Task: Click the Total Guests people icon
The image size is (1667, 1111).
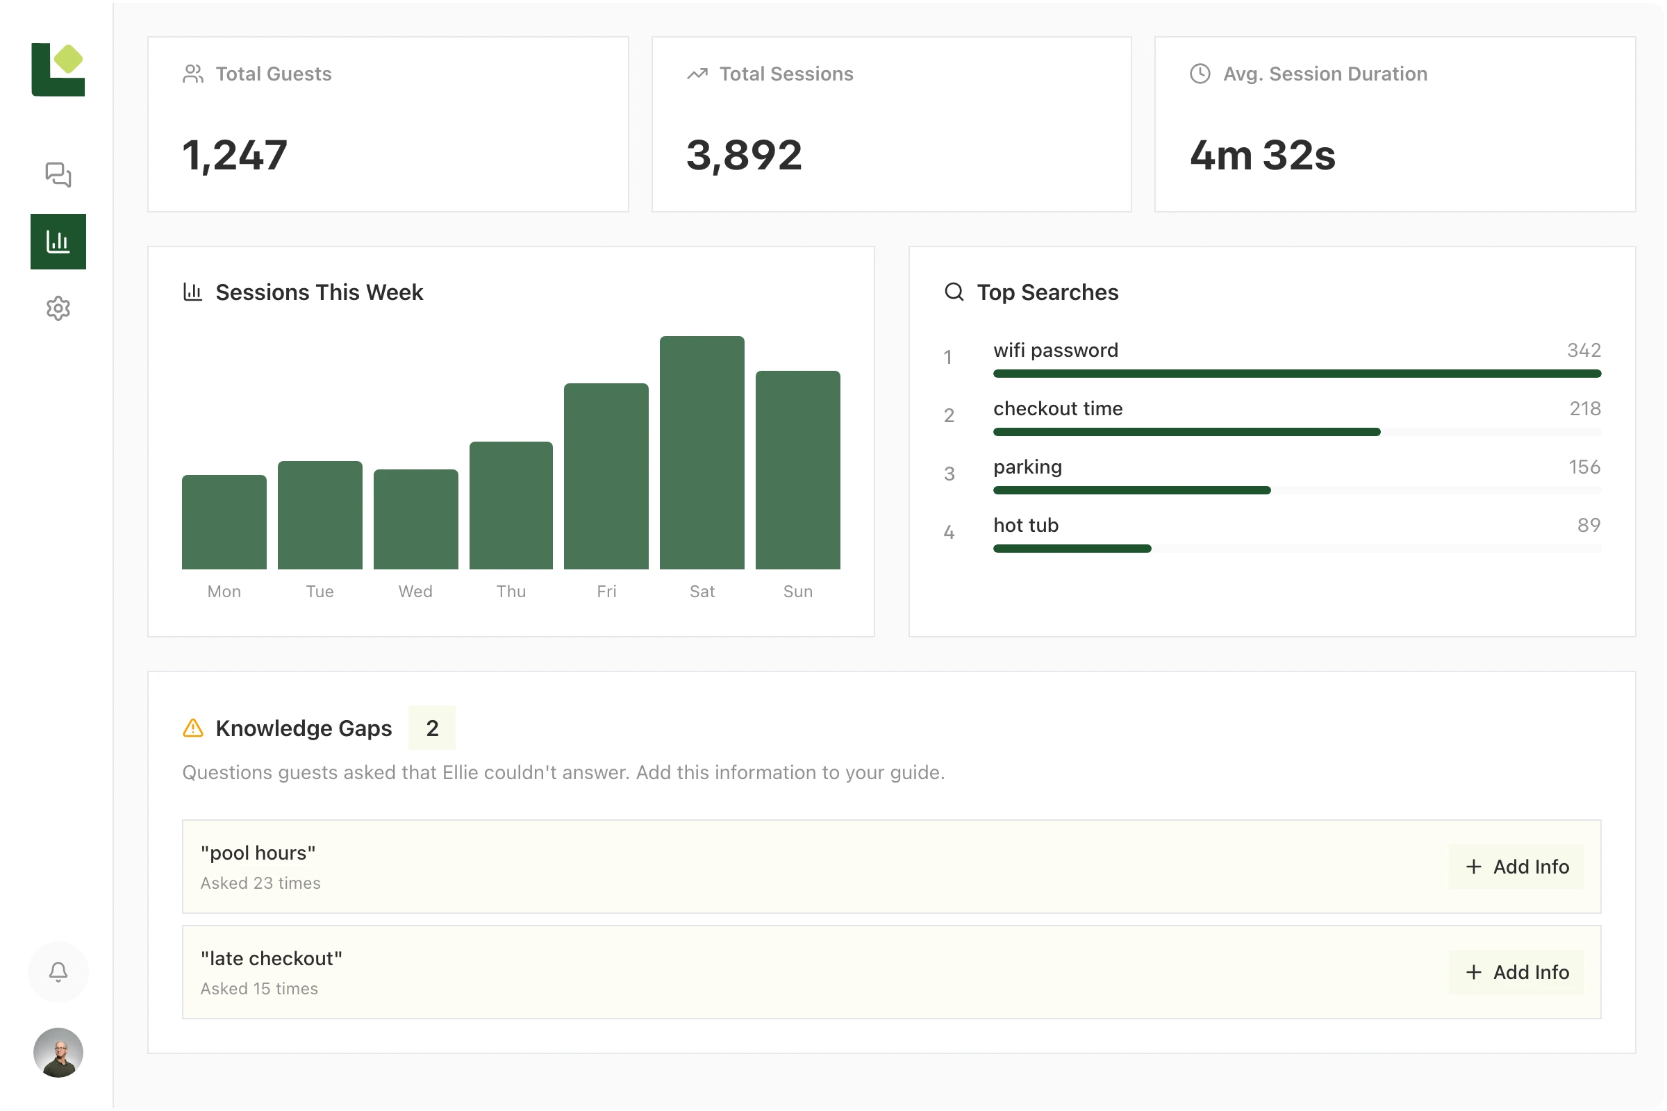Action: click(x=193, y=74)
